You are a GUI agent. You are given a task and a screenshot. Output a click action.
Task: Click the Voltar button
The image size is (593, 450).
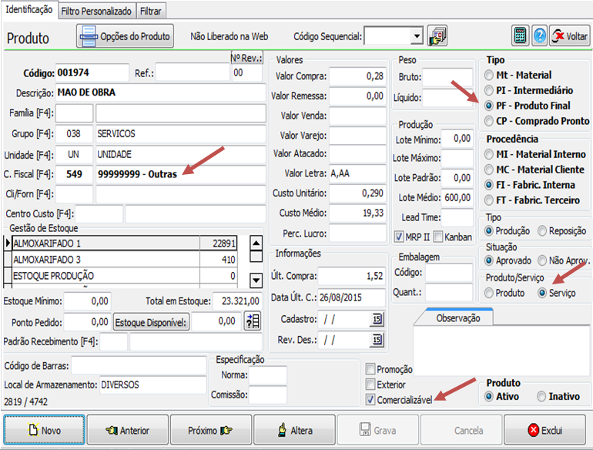coord(569,36)
